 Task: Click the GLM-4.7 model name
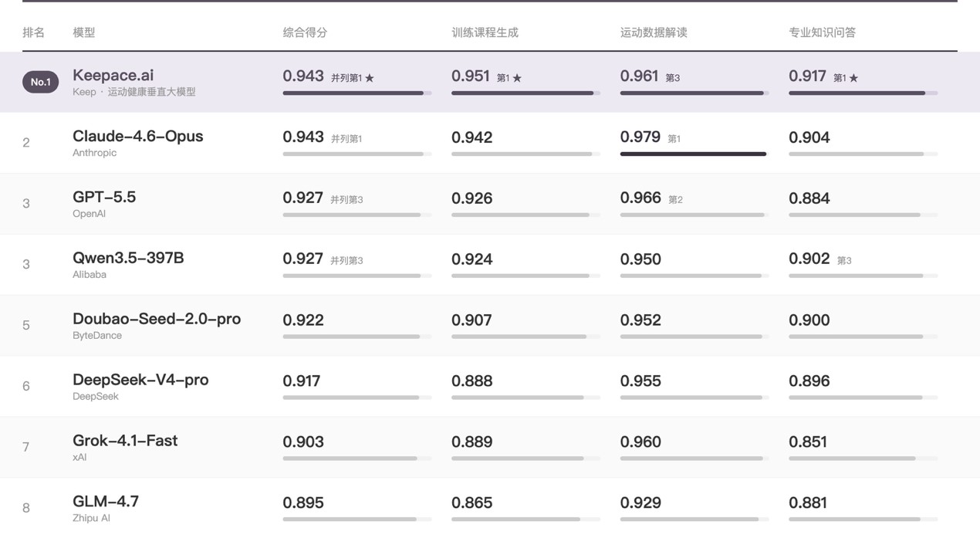point(106,502)
